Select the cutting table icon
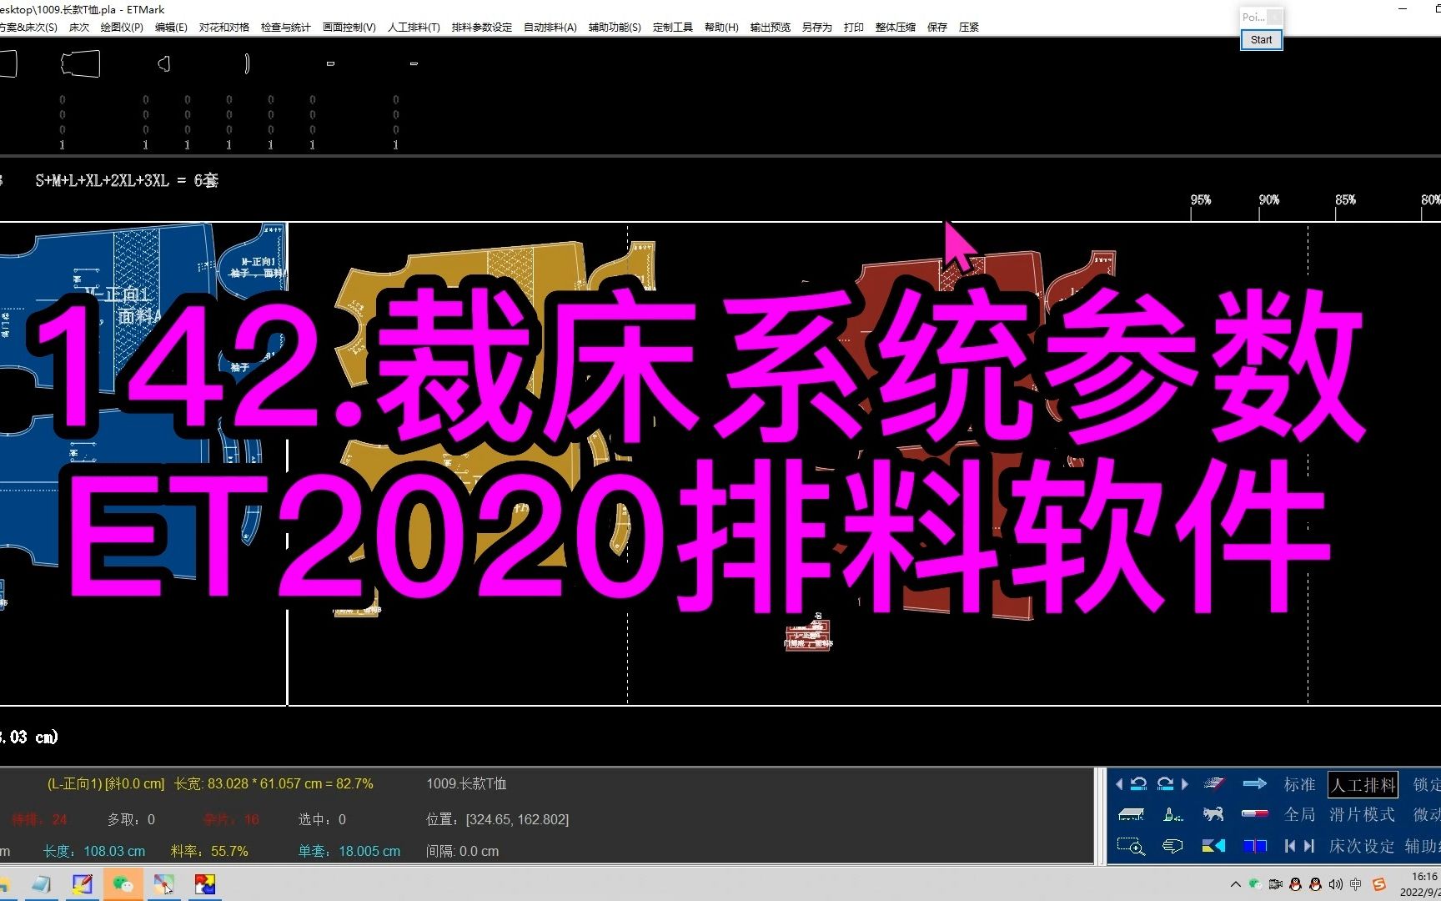Screen dimensions: 1441x901 coord(1131,814)
